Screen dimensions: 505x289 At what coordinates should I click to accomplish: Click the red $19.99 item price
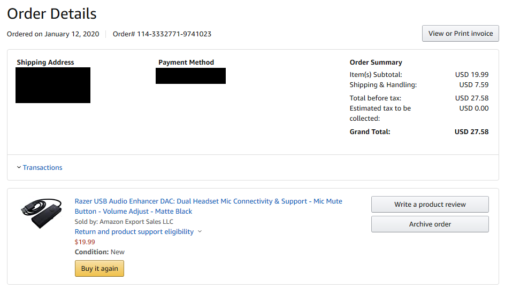(85, 242)
